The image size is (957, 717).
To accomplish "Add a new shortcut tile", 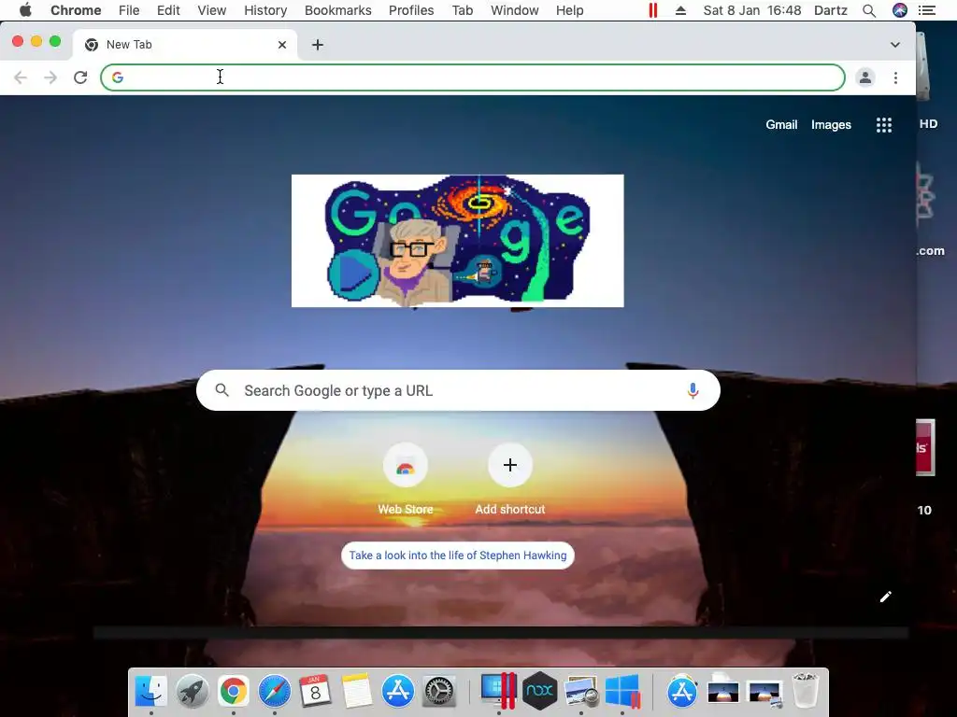I will pyautogui.click(x=510, y=481).
